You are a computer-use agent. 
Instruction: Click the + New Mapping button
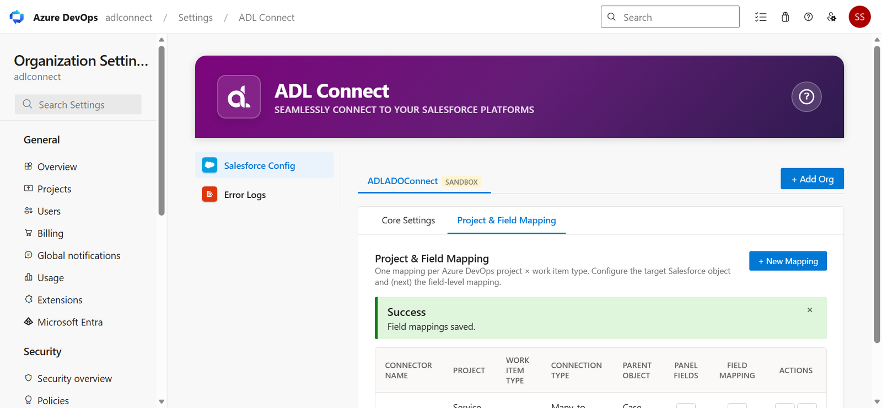pyautogui.click(x=788, y=261)
